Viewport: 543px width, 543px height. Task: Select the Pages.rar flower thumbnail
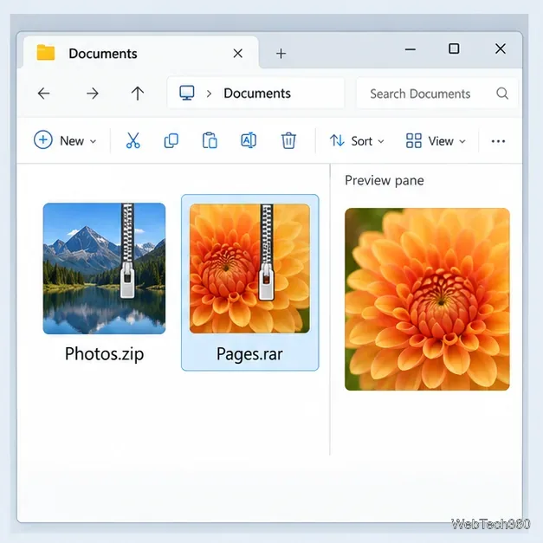coord(249,268)
